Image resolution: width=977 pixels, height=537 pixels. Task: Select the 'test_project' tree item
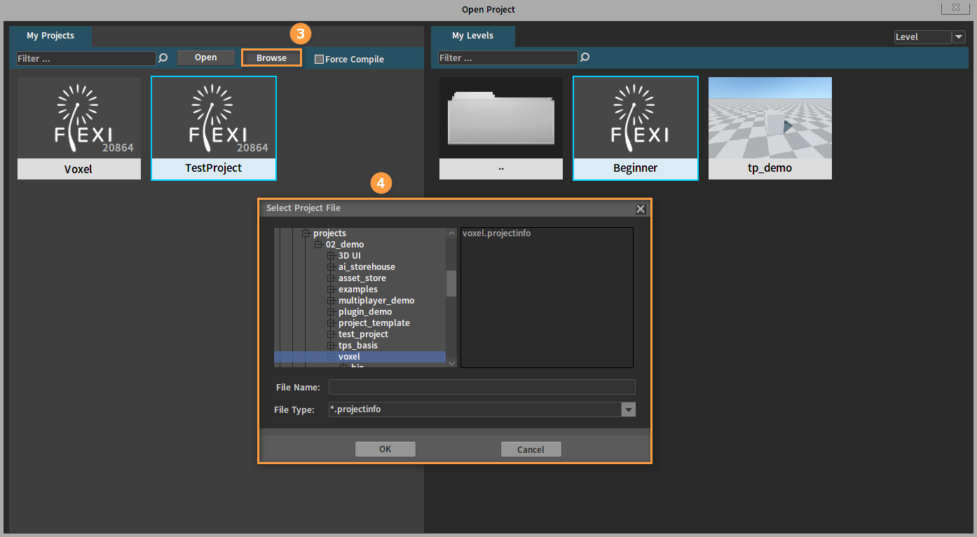pos(363,334)
